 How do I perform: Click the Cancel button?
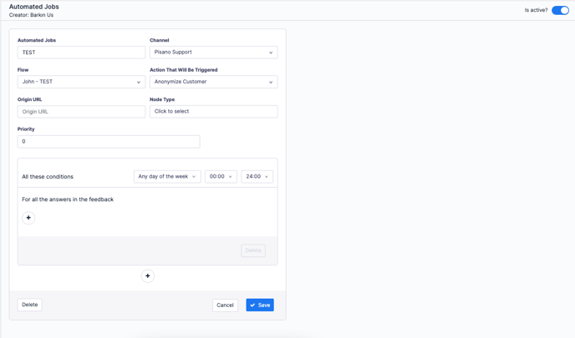point(225,305)
